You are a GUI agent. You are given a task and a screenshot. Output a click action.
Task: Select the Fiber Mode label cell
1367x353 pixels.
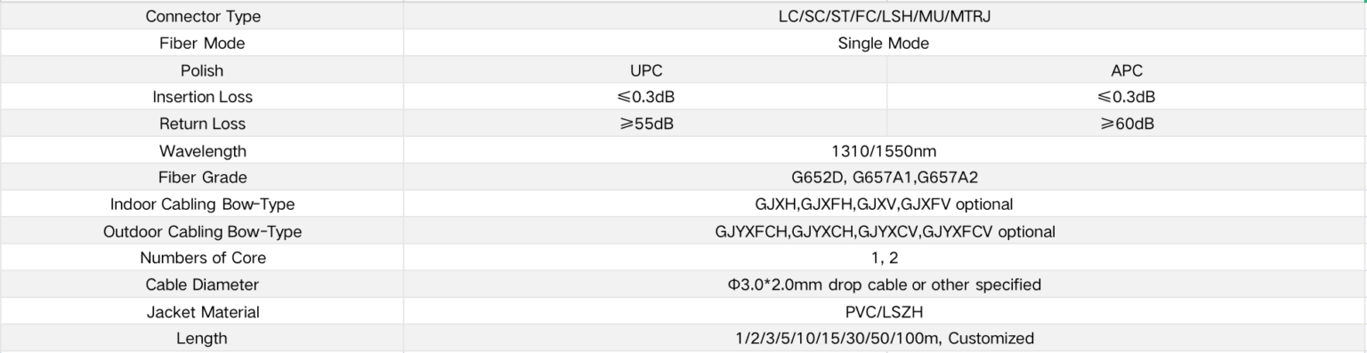202,43
